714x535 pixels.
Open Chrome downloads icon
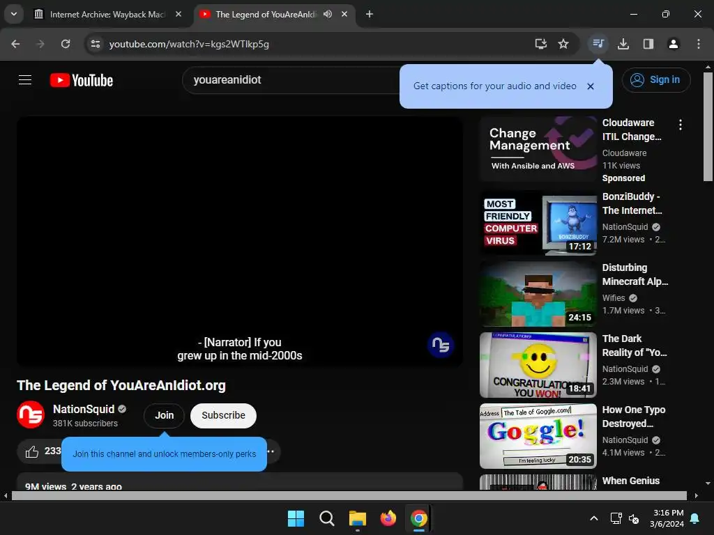[x=623, y=44]
